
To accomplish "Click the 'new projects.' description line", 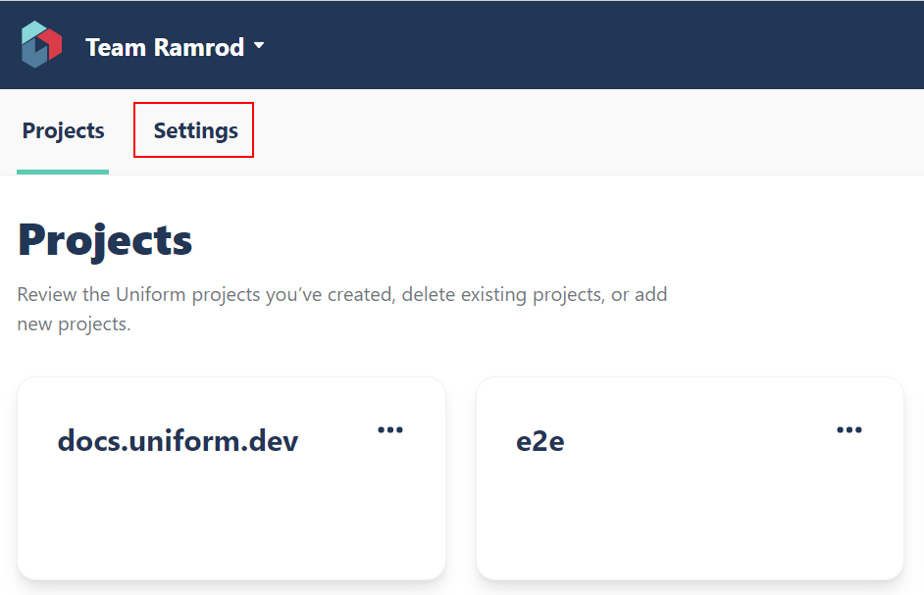I will pyautogui.click(x=74, y=324).
